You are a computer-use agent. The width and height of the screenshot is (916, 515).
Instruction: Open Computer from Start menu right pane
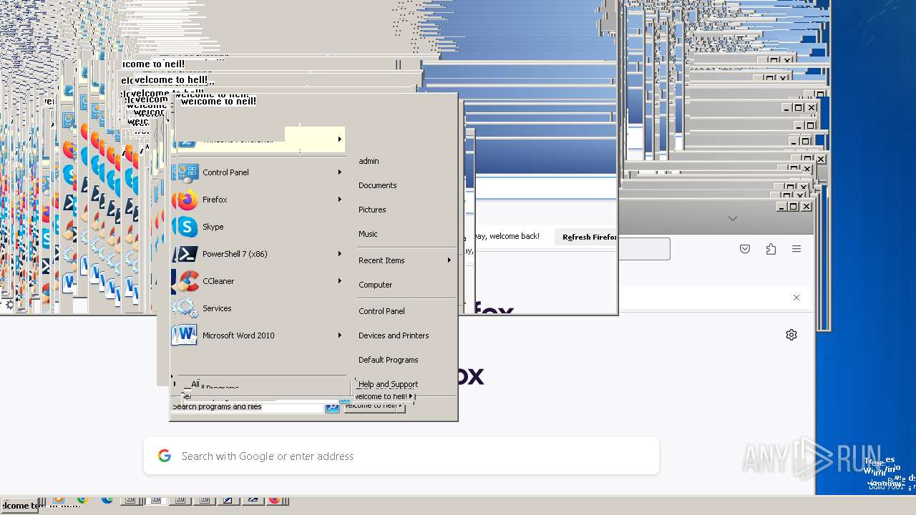pyautogui.click(x=375, y=285)
